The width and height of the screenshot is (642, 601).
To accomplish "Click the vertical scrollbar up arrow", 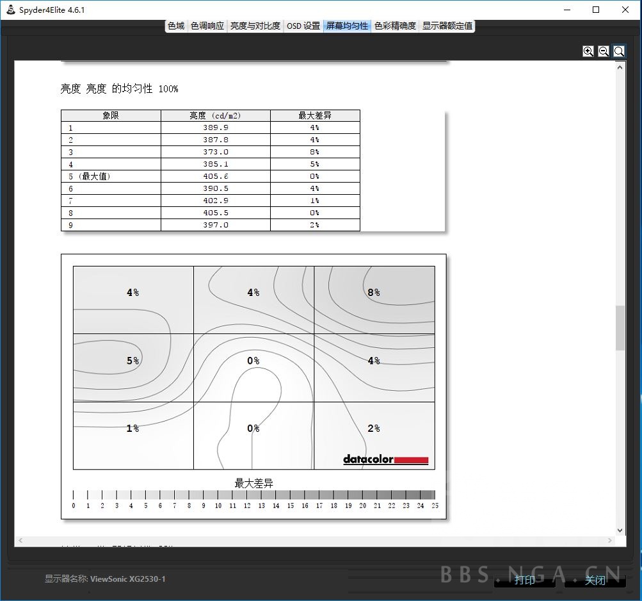I will pos(620,67).
